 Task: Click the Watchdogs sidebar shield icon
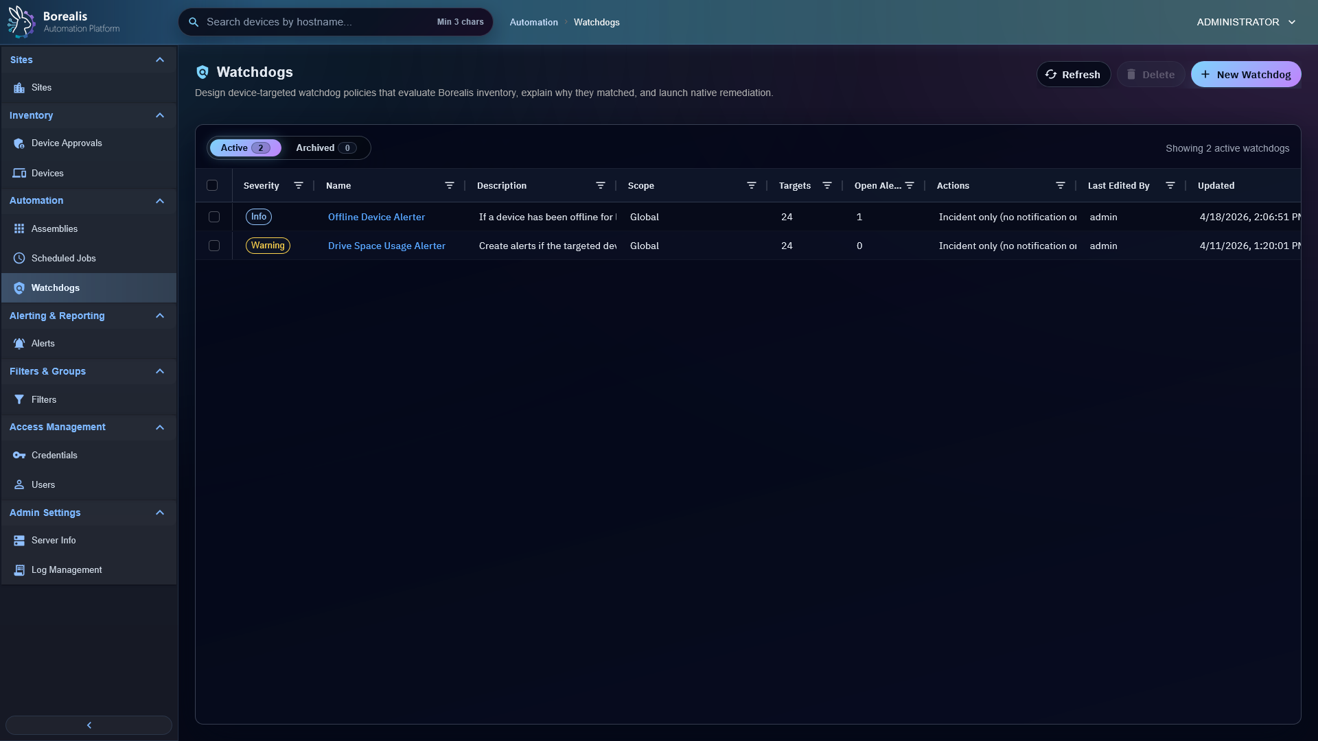(x=19, y=288)
